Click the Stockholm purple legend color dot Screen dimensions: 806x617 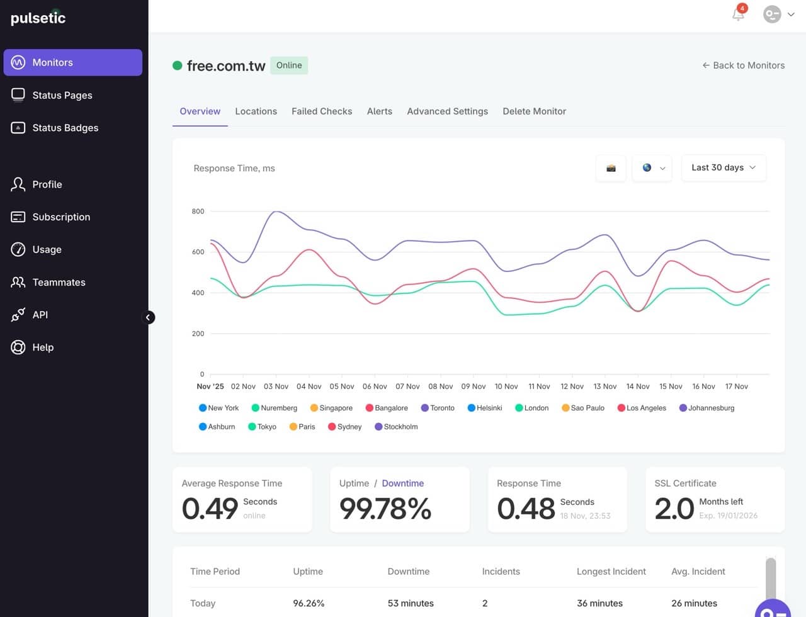pyautogui.click(x=378, y=427)
